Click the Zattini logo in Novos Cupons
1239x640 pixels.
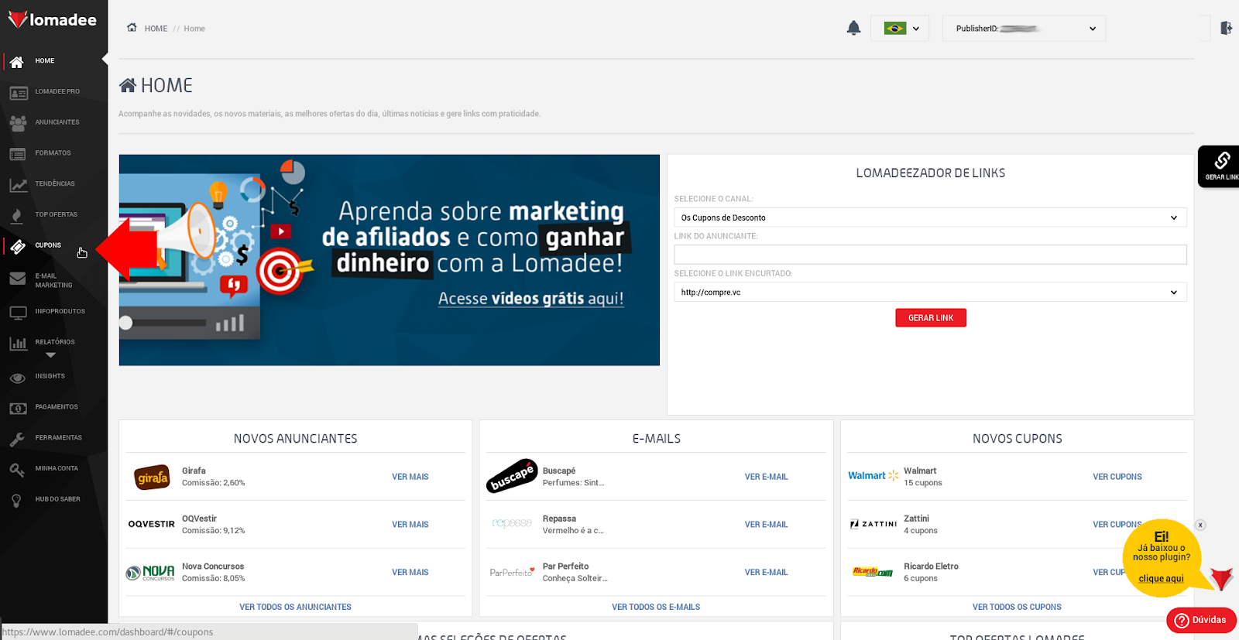coord(873,524)
